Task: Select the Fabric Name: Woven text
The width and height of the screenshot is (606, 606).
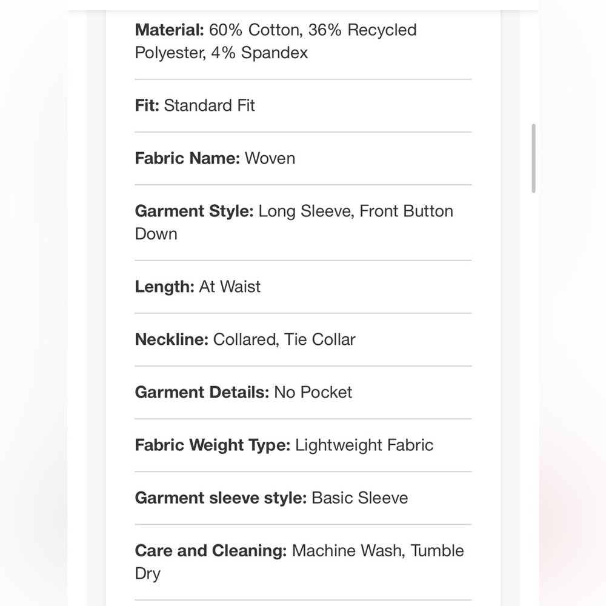Action: tap(215, 158)
